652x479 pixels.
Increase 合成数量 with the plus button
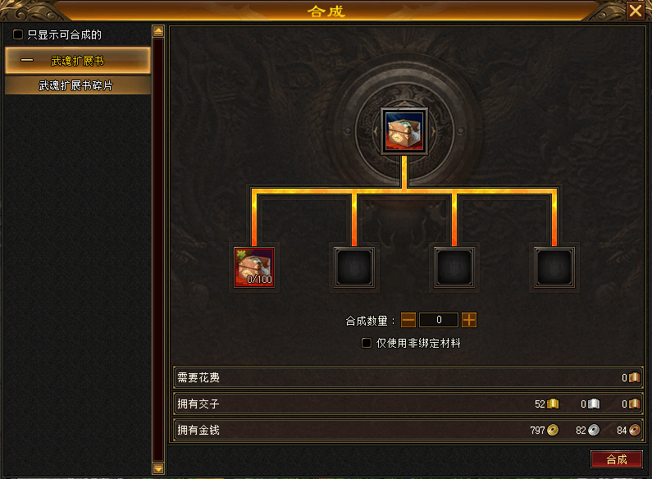point(469,320)
